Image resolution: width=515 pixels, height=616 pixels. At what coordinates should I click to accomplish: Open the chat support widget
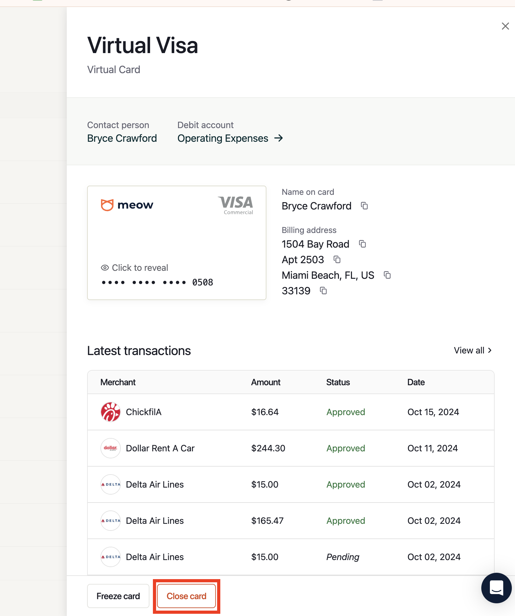(x=496, y=588)
